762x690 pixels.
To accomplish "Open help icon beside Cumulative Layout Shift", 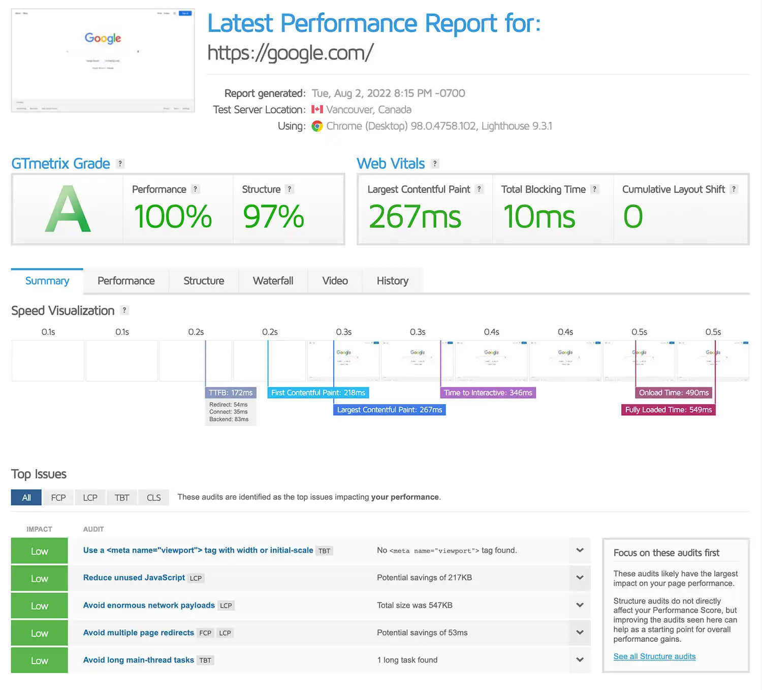I will point(734,189).
